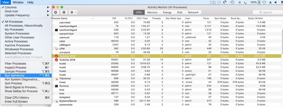Image resolution: width=283 pixels, height=107 pixels.
Task: Select the uninstalld process row
Action: (166, 52)
